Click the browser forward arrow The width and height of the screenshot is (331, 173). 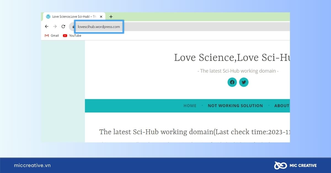[55, 27]
